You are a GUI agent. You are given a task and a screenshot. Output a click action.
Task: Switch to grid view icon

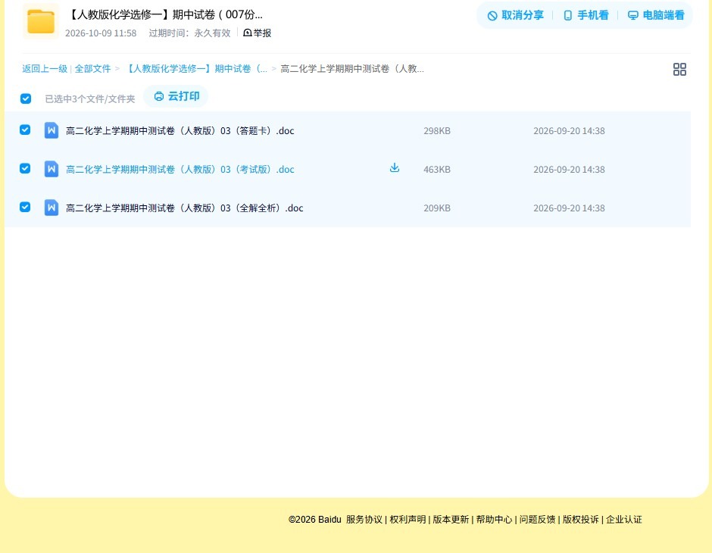tap(679, 69)
